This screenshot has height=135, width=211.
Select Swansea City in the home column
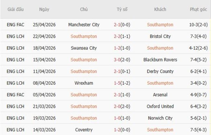point(84,48)
